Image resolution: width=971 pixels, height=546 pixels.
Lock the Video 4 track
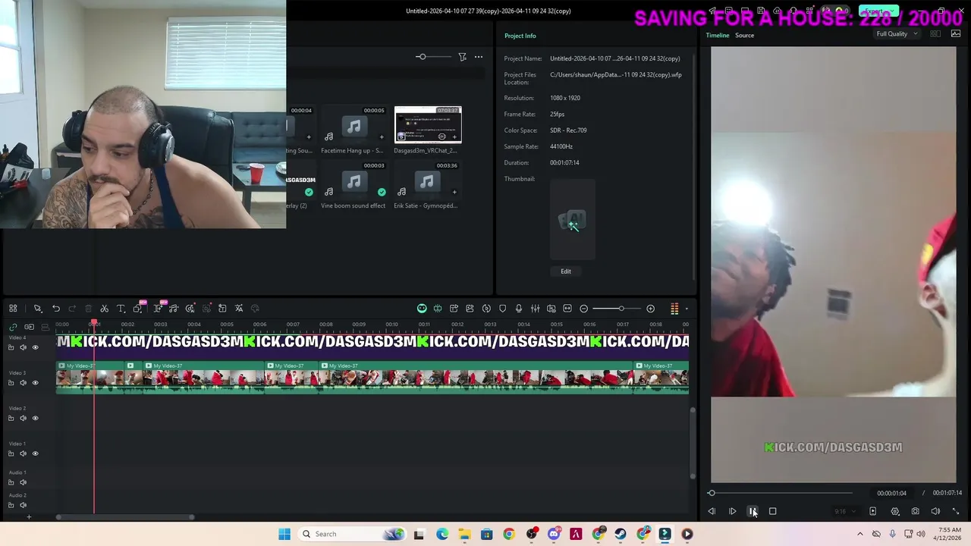coord(11,347)
